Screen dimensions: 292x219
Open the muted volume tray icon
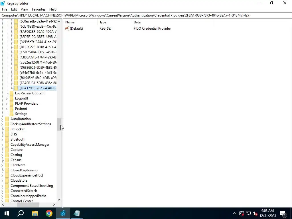click(255, 213)
